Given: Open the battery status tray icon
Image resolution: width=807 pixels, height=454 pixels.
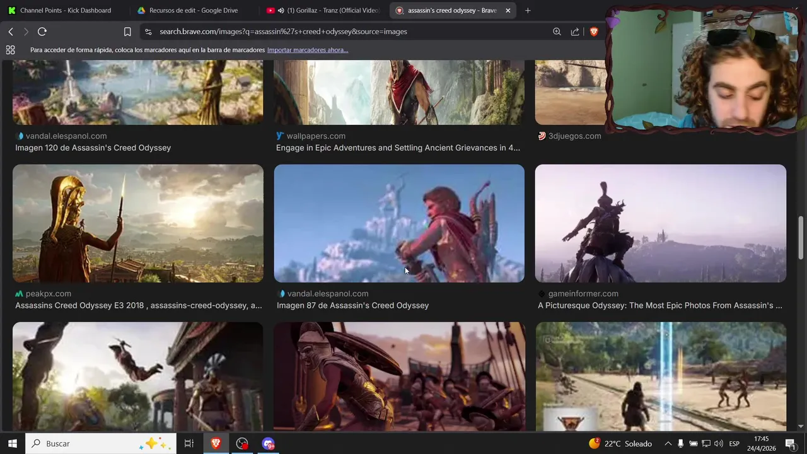Looking at the screenshot, I should [693, 443].
